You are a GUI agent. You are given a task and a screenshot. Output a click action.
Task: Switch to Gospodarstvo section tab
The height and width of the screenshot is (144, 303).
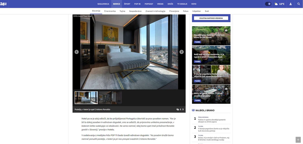135,11
